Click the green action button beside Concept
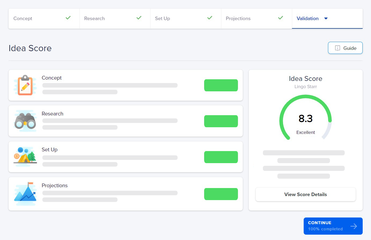The height and width of the screenshot is (240, 371). pyautogui.click(x=221, y=85)
